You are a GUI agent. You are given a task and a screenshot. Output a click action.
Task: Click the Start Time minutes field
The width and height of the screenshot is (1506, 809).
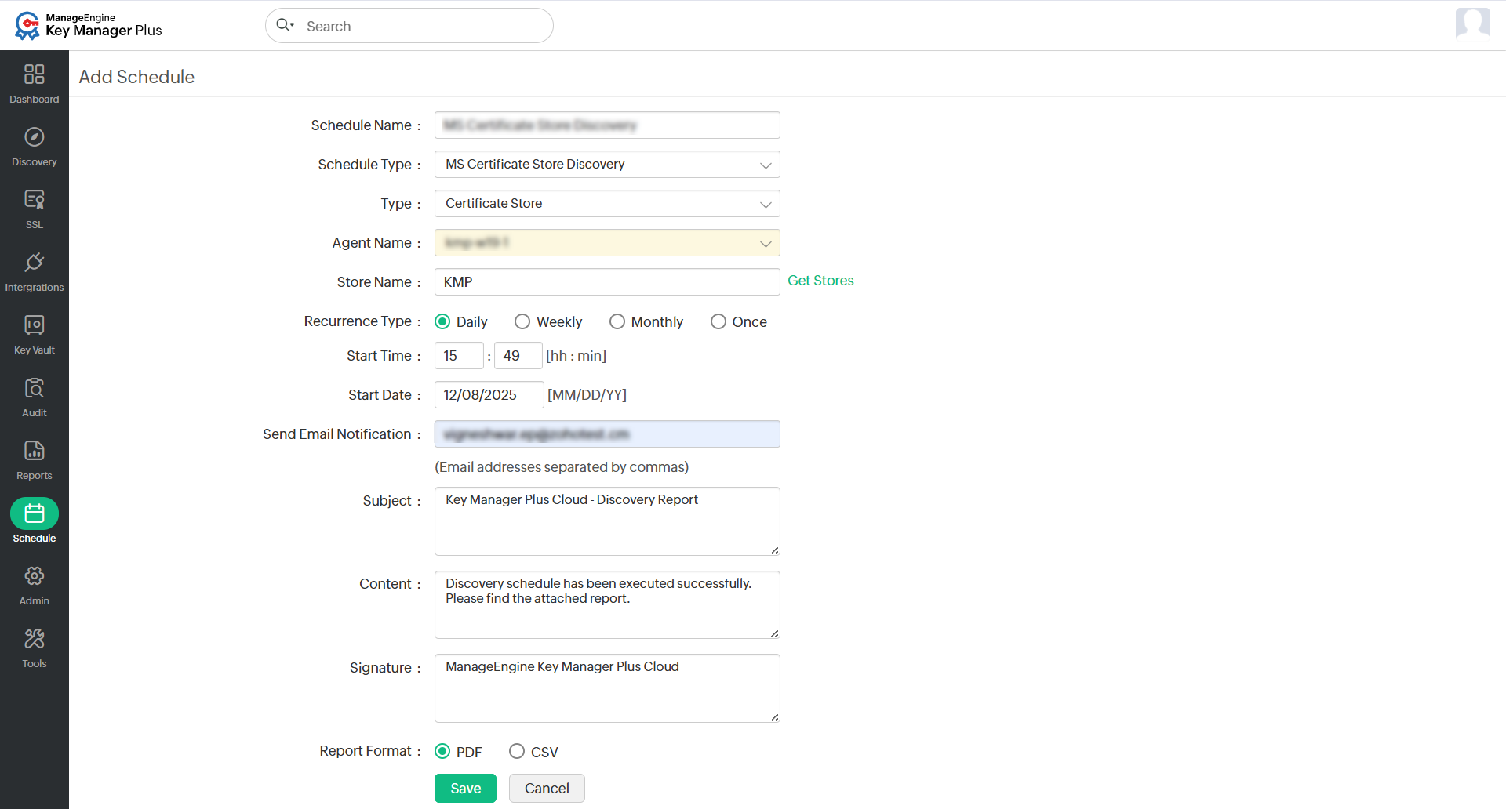pos(518,356)
